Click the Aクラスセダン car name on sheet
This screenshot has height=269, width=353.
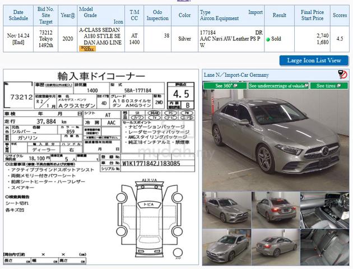[x=77, y=105]
